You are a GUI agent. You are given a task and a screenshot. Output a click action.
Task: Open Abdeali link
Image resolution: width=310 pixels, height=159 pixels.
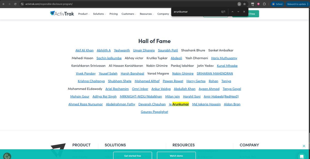[176, 58]
